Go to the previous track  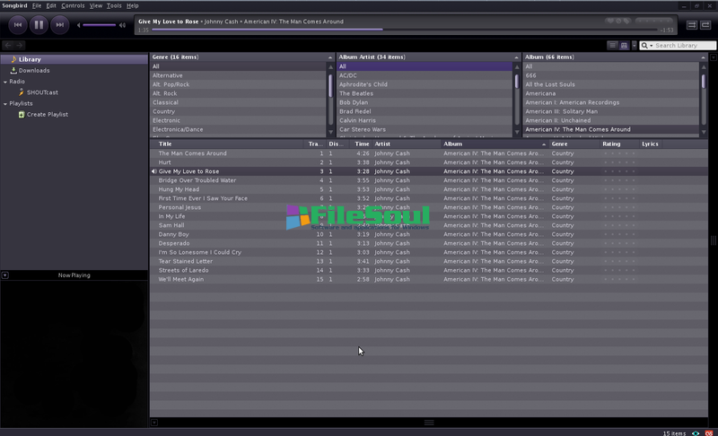coord(17,25)
